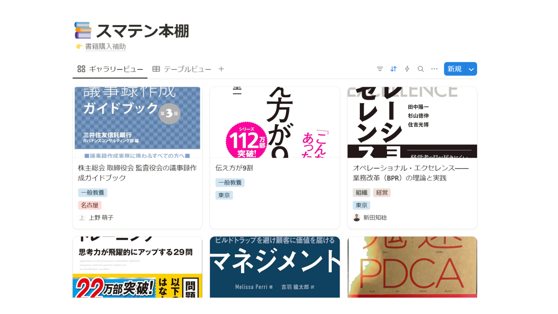This screenshot has width=558, height=314.
Task: Open the Melissa Perri マネジメント book cover
Action: [x=275, y=267]
